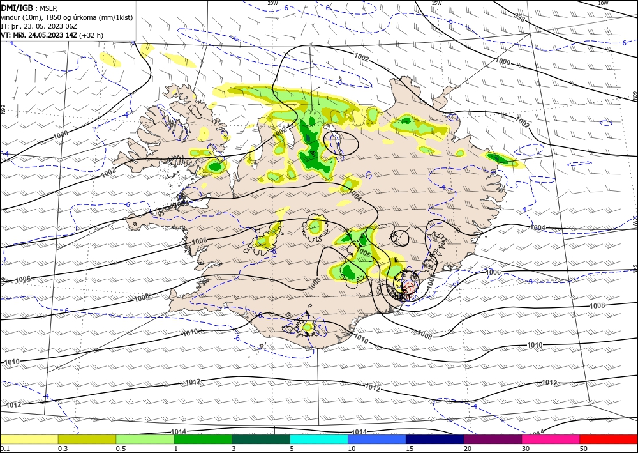Click the 'IT: þri. 23. 05. 2023 06Z' line
638x453 pixels.
(x=39, y=26)
